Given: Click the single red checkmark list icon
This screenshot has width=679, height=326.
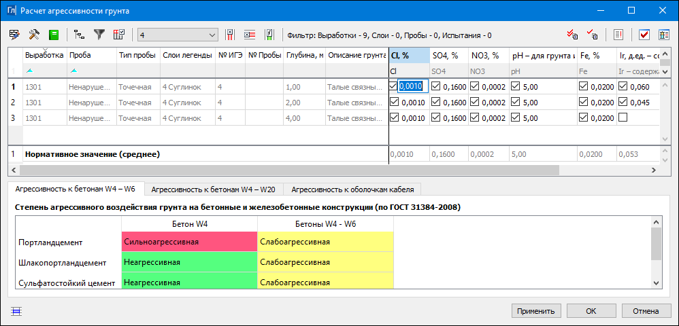Looking at the screenshot, I should [592, 35].
